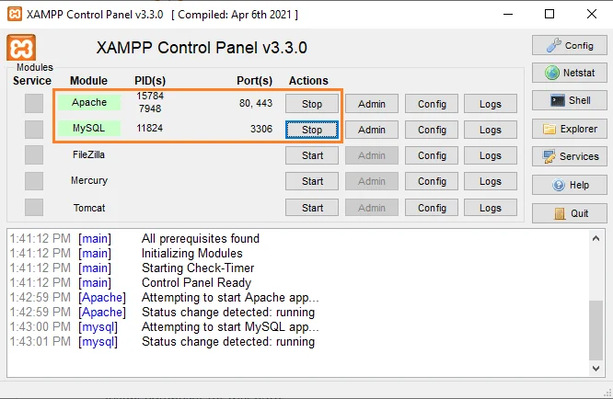Screen dimensions: 613x399
Task: Click the large XAMPP logo in the header
Action: (x=21, y=48)
